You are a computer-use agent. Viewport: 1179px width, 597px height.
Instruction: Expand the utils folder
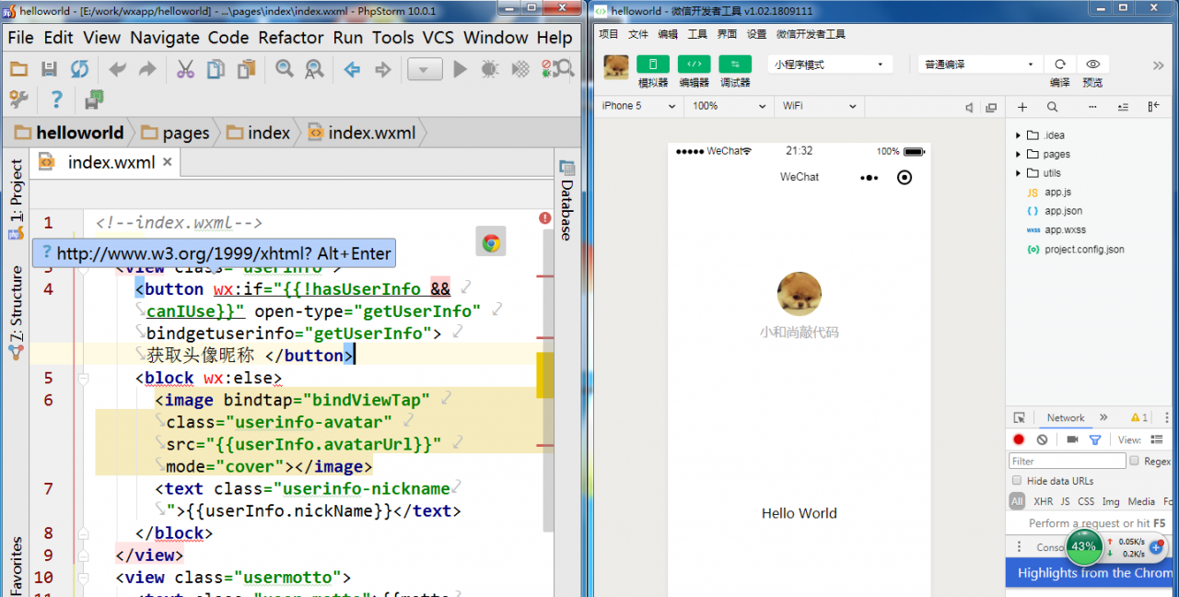(x=1018, y=173)
